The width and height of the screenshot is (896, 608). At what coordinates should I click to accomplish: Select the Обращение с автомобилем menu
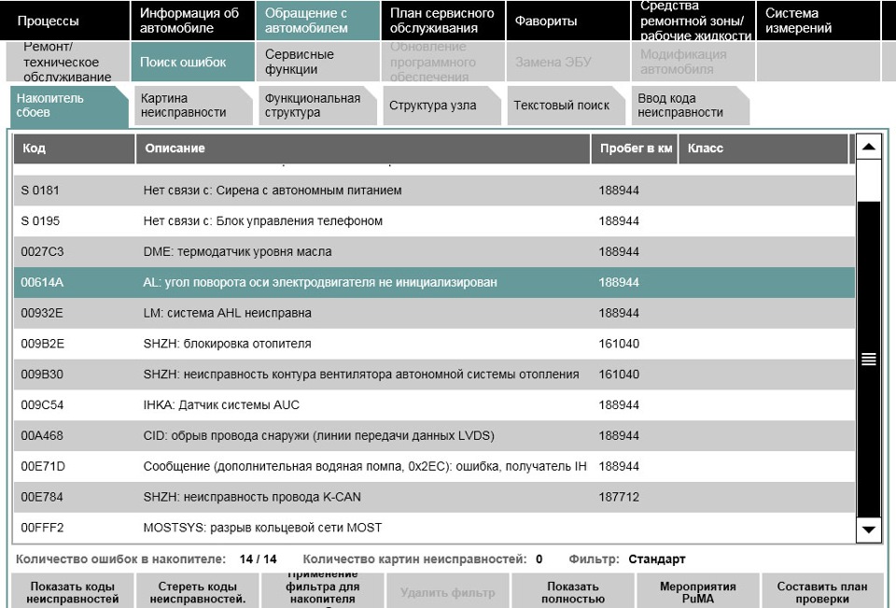(317, 21)
